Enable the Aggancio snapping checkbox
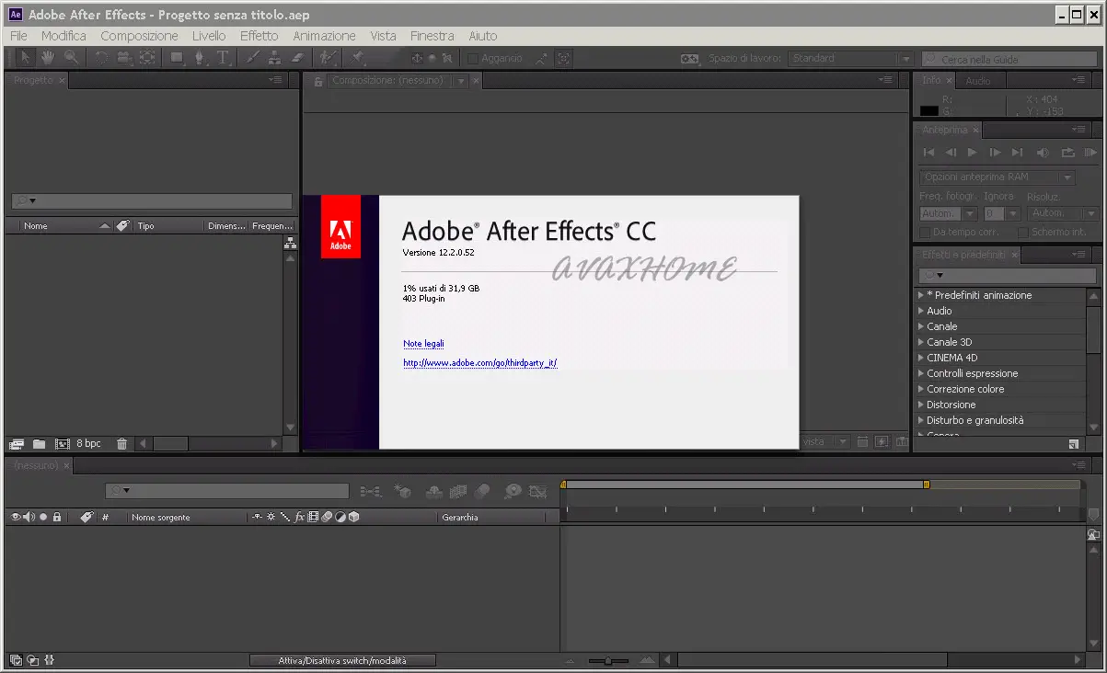This screenshot has height=673, width=1107. 473,58
